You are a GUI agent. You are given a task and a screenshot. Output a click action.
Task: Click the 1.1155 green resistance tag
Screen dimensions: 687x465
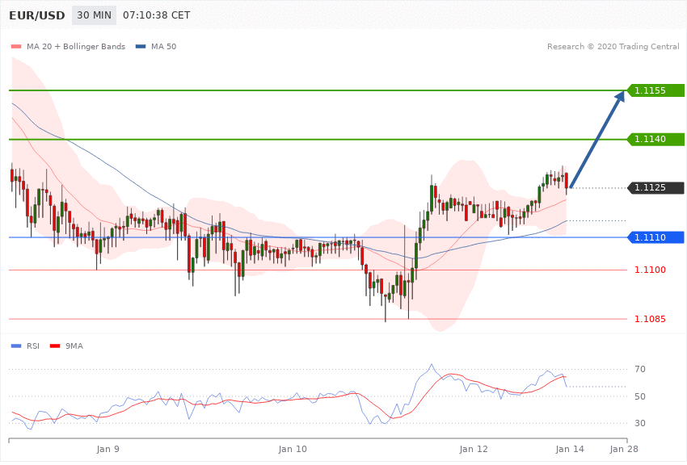656,90
